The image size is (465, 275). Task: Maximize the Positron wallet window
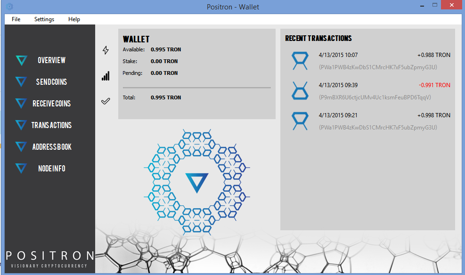435,5
